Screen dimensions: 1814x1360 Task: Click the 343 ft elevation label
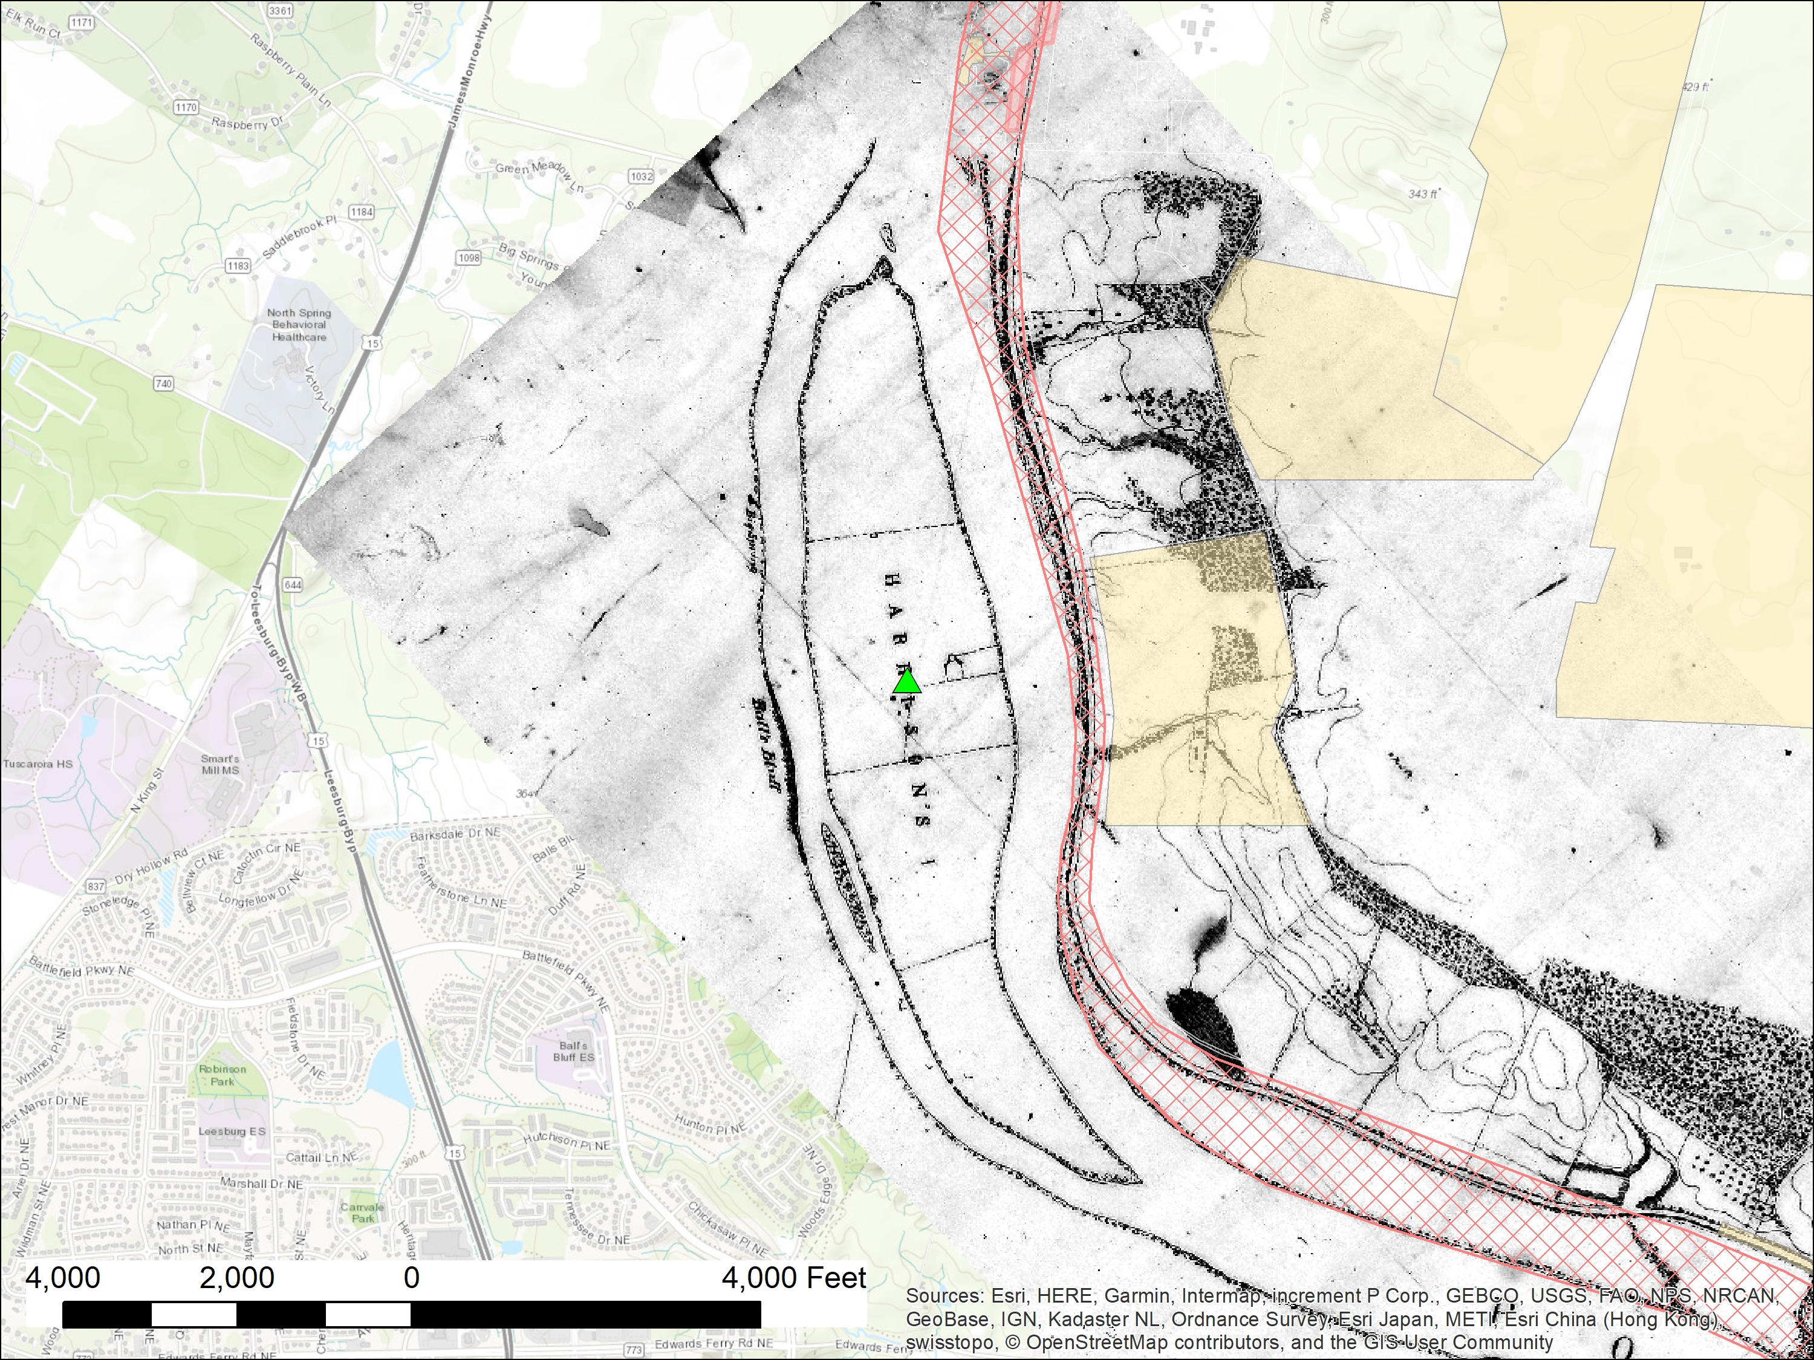point(1423,194)
